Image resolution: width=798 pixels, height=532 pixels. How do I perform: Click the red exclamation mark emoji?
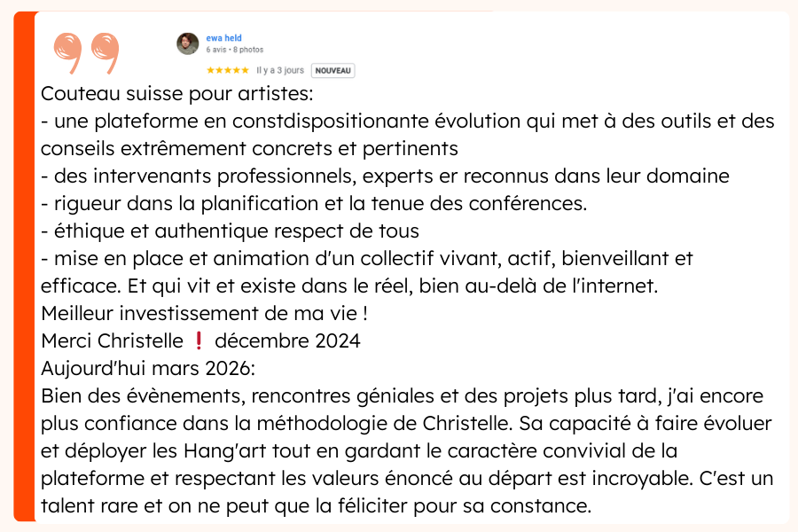(x=199, y=341)
